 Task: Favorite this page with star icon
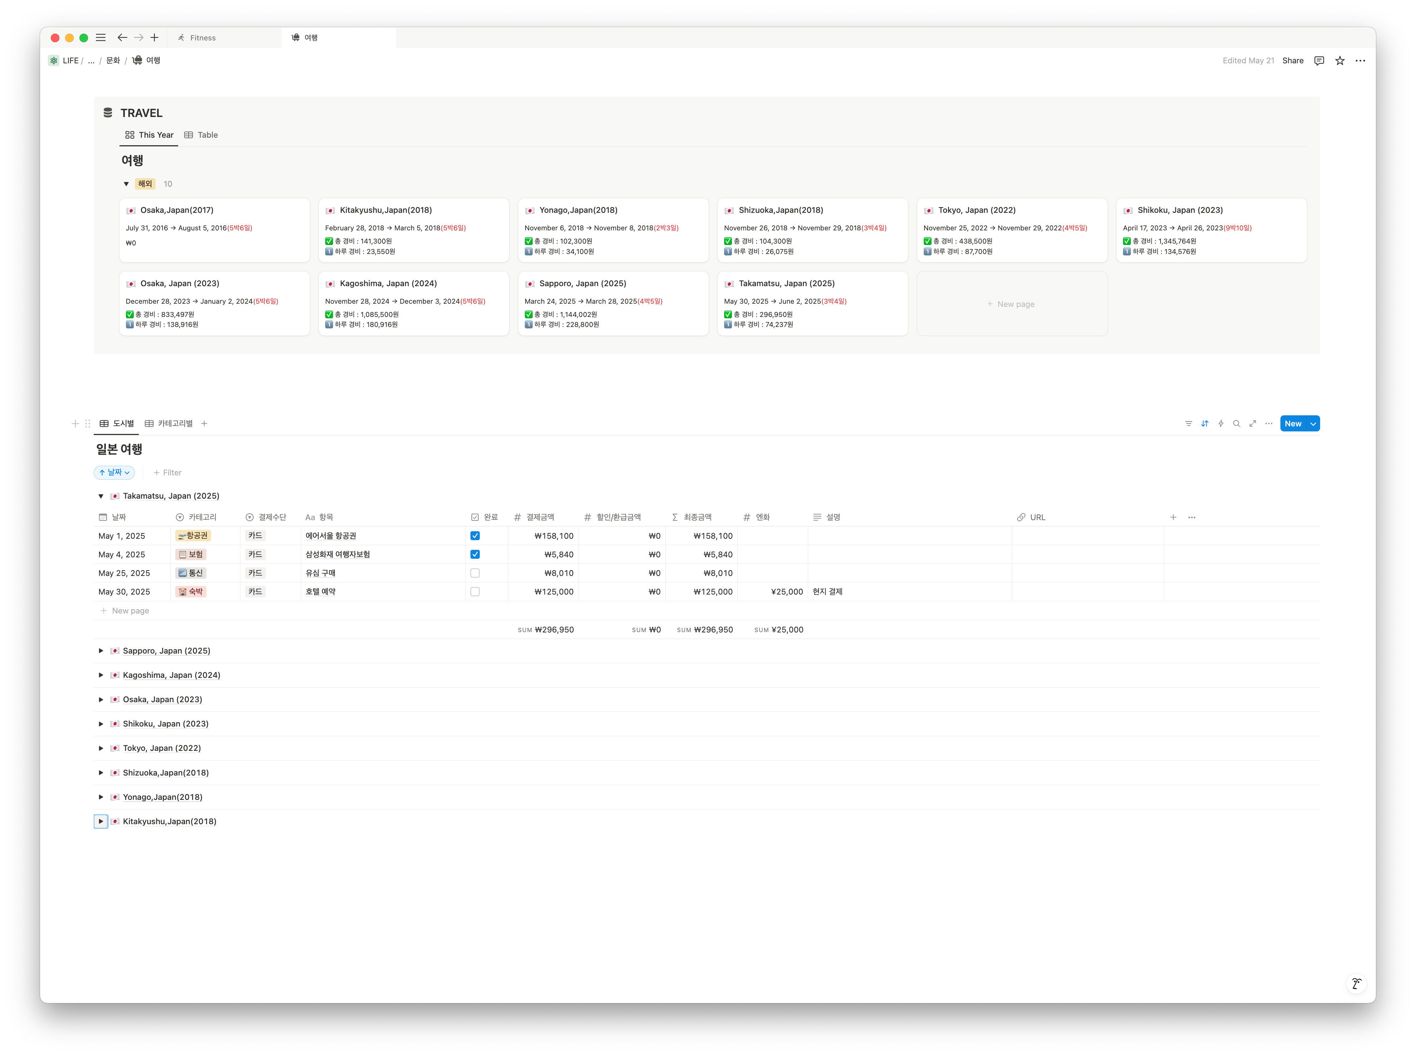point(1340,61)
